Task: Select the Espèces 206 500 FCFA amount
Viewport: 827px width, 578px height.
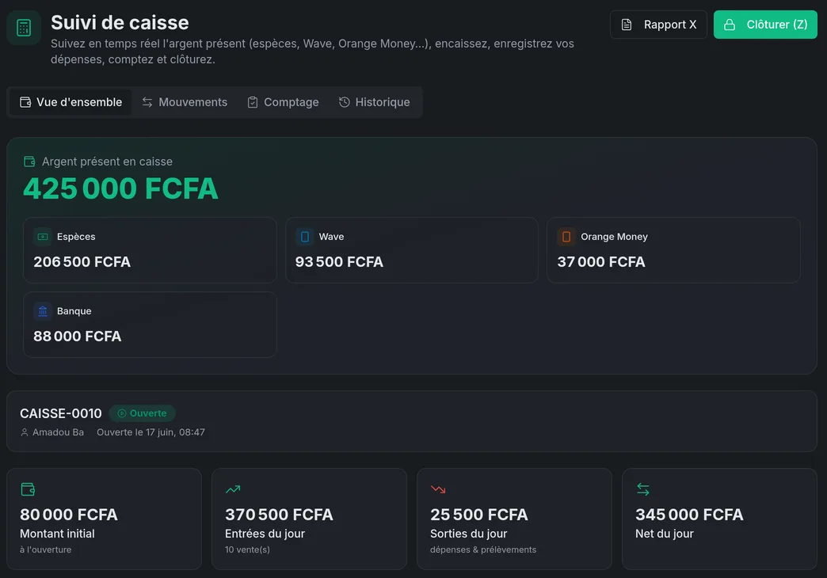Action: click(x=82, y=261)
